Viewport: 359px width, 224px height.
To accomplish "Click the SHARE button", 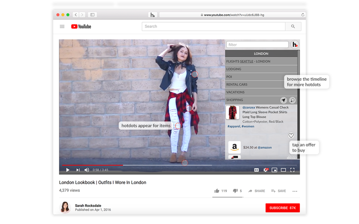I will [257, 191].
